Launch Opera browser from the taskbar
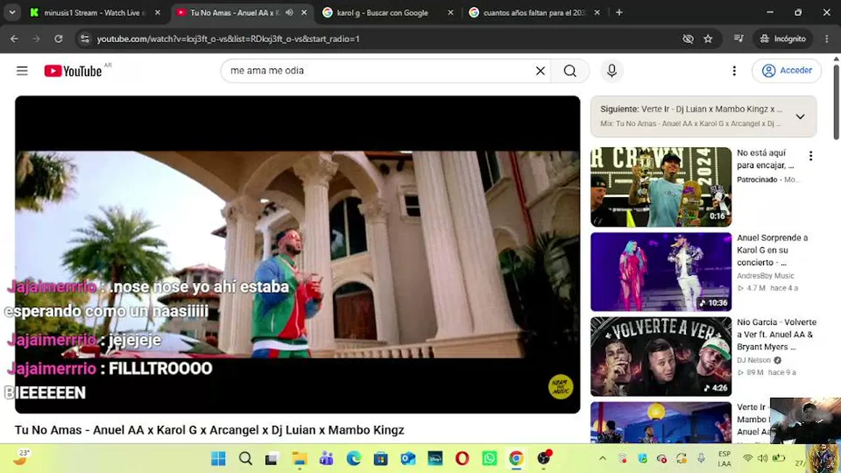The width and height of the screenshot is (841, 473). point(462,459)
